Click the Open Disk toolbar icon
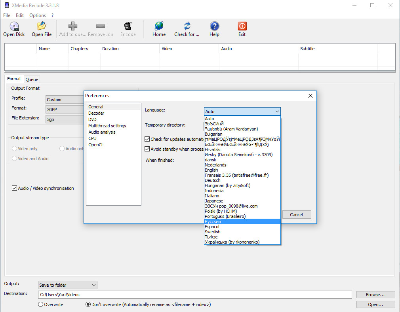The image size is (400, 312). coord(14,26)
